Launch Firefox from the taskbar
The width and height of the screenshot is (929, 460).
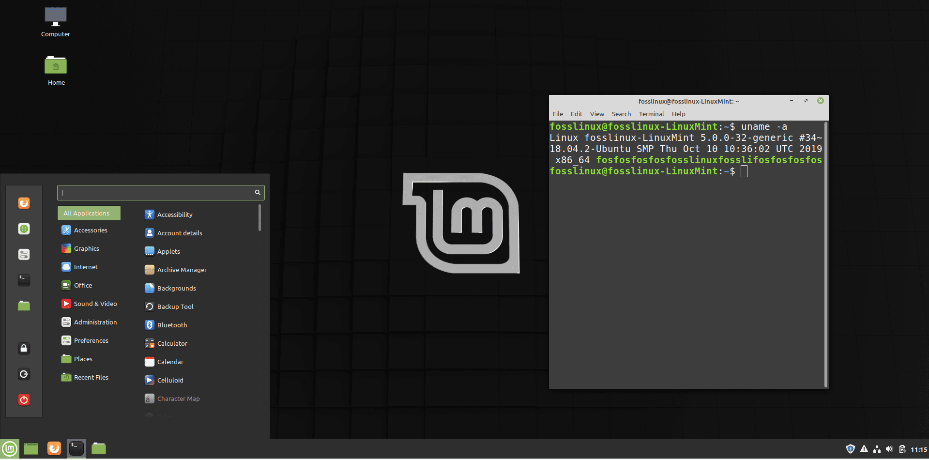(x=54, y=449)
